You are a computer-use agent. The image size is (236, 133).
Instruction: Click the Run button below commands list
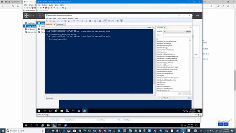coord(180,94)
